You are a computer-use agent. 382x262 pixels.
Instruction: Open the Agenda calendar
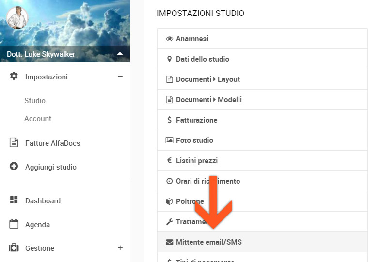click(37, 225)
